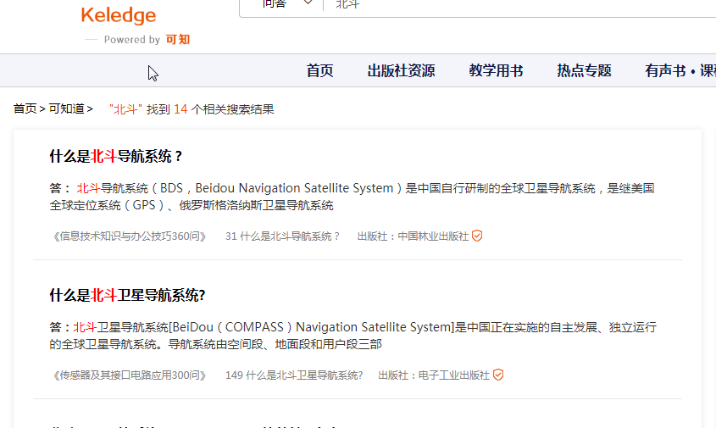
Task: Open the 有声书·课程 navigation item
Action: click(x=680, y=71)
